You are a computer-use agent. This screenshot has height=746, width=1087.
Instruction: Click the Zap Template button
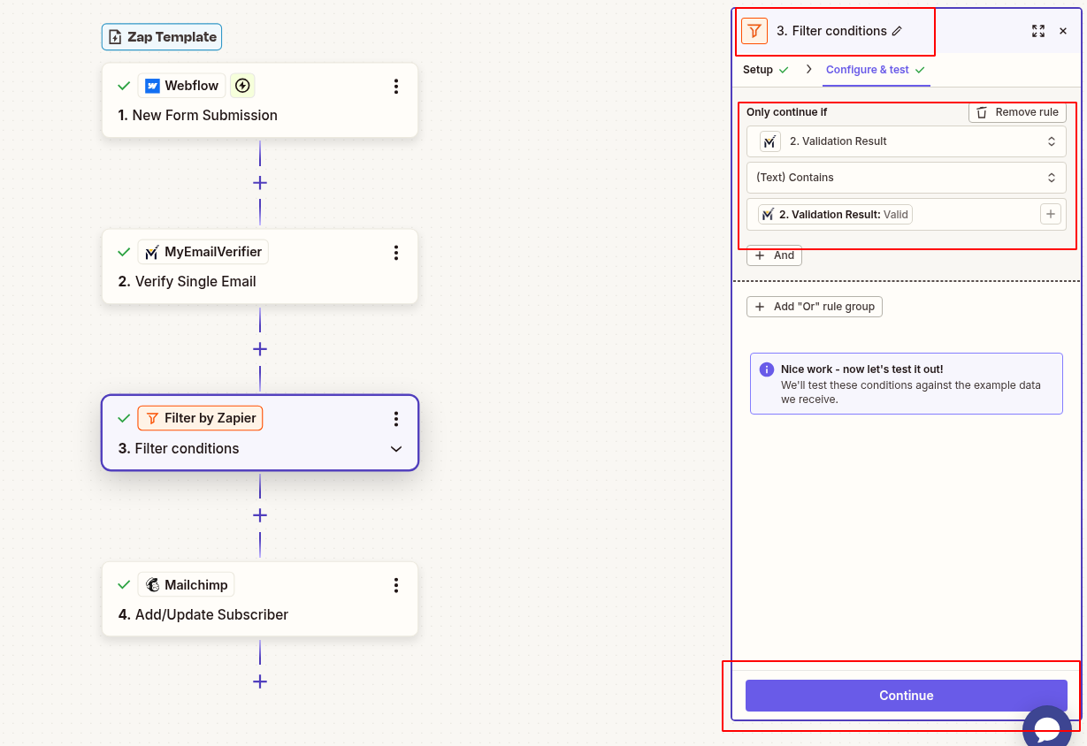tap(161, 37)
